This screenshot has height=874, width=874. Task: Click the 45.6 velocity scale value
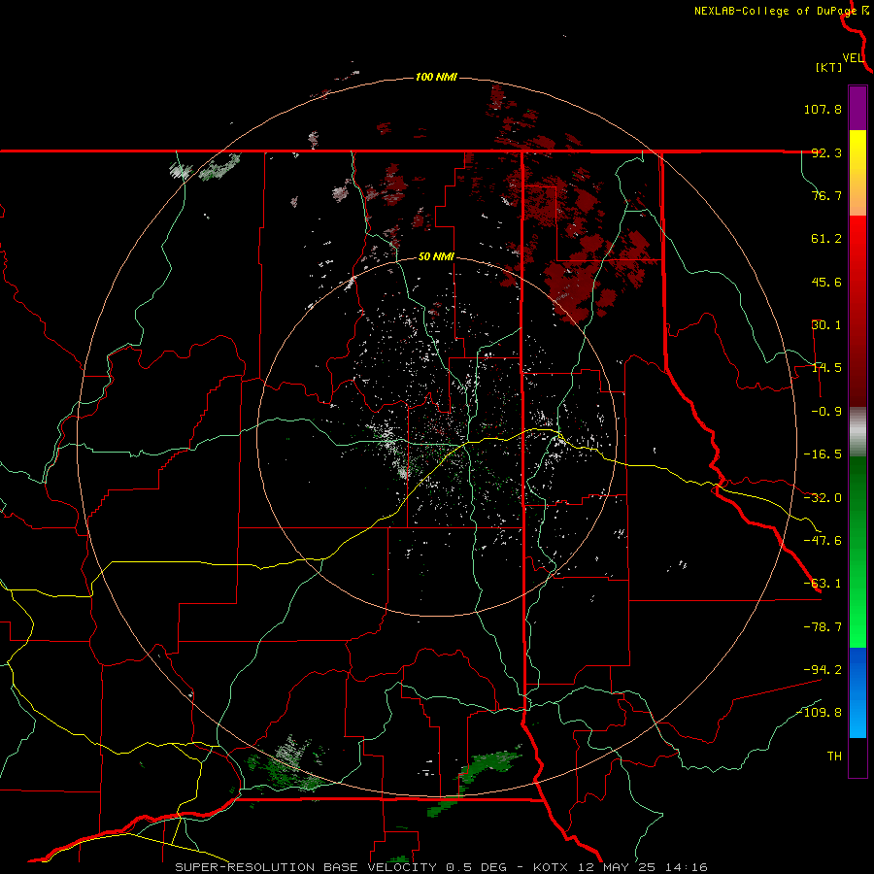pyautogui.click(x=826, y=282)
